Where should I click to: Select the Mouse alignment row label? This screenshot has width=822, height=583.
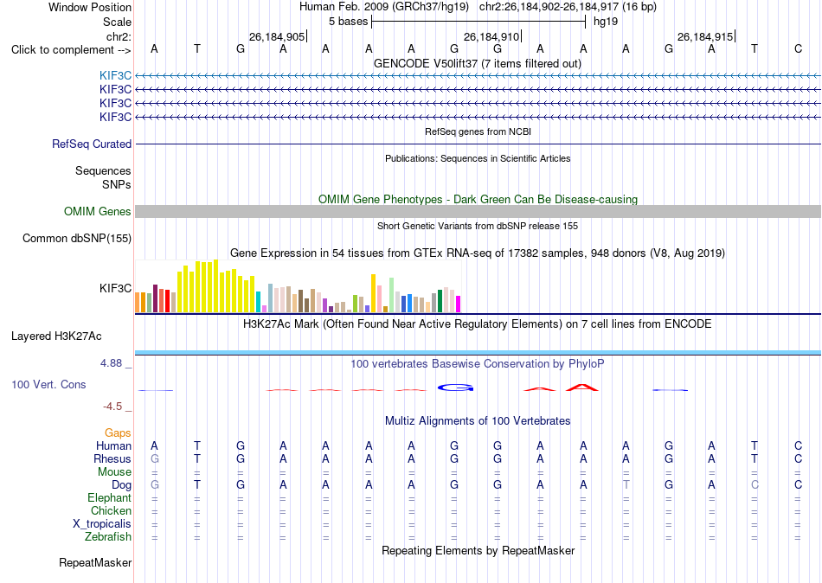[x=114, y=472]
